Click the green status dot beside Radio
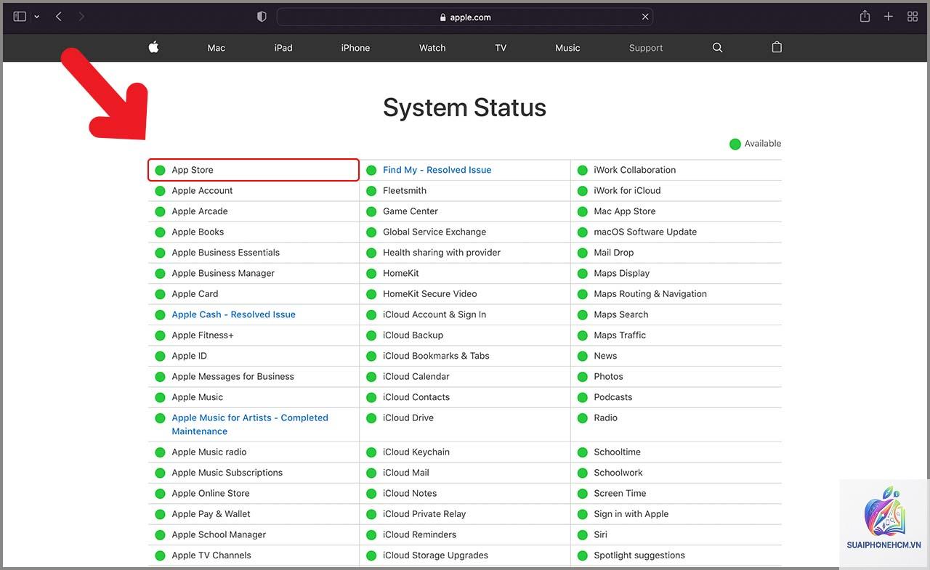This screenshot has width=930, height=570. [582, 418]
